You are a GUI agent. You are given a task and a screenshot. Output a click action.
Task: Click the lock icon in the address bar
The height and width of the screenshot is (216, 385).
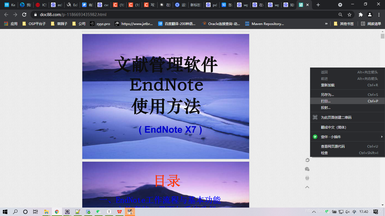point(35,15)
